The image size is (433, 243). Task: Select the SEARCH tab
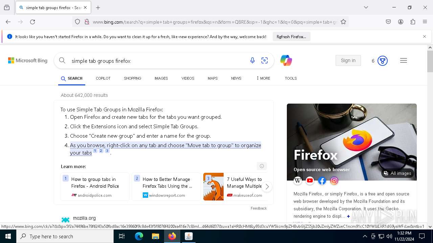click(x=72, y=78)
